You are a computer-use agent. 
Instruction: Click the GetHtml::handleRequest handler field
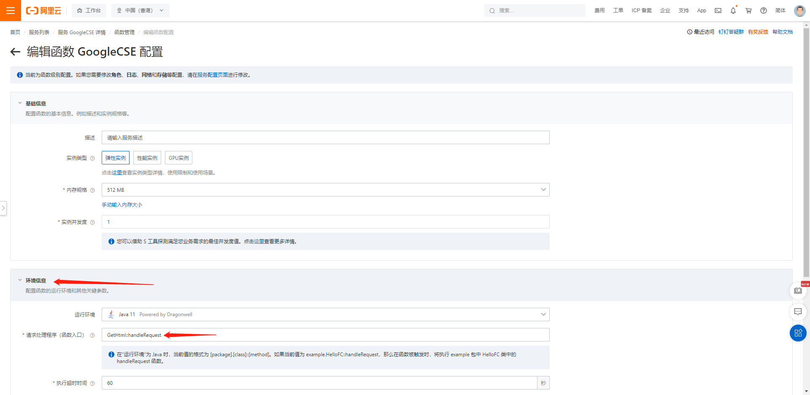tap(325, 335)
